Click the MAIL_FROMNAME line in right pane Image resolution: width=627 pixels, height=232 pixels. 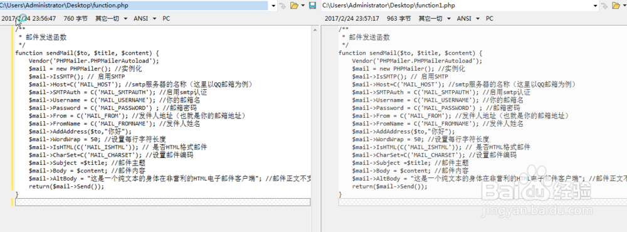pyautogui.click(x=438, y=124)
